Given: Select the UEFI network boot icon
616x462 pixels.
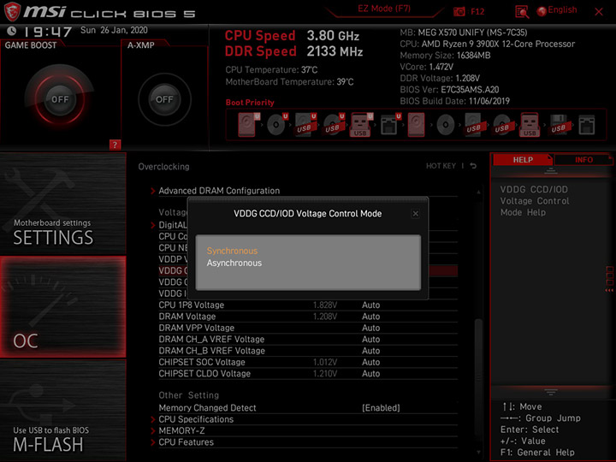Looking at the screenshot, I should coord(390,125).
